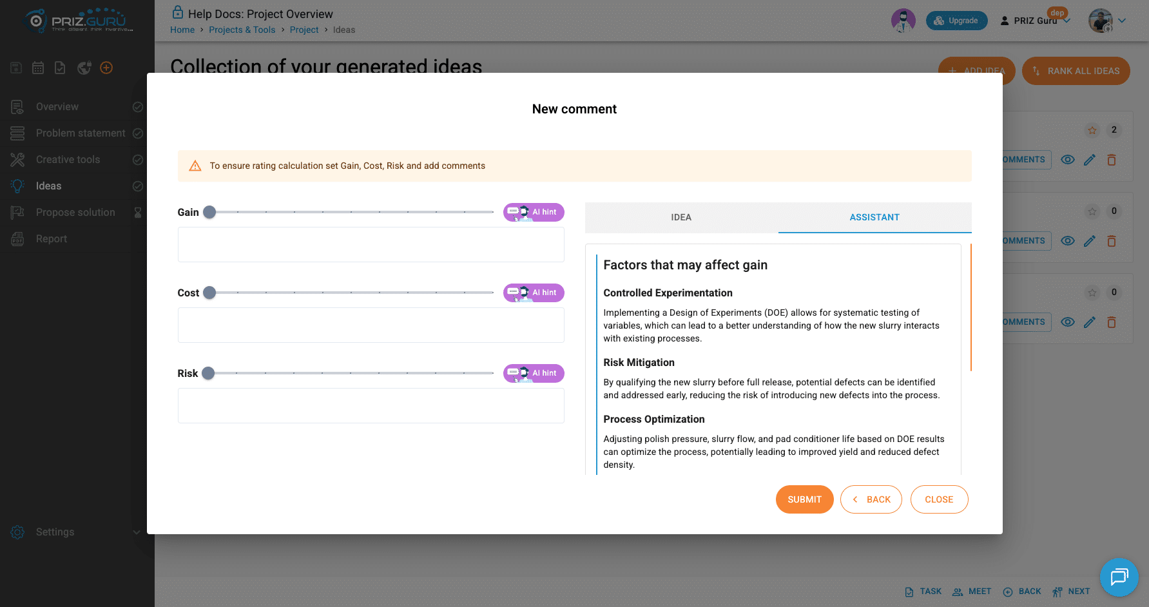Edit the second idea pencil icon
Image resolution: width=1149 pixels, height=607 pixels.
click(1090, 241)
